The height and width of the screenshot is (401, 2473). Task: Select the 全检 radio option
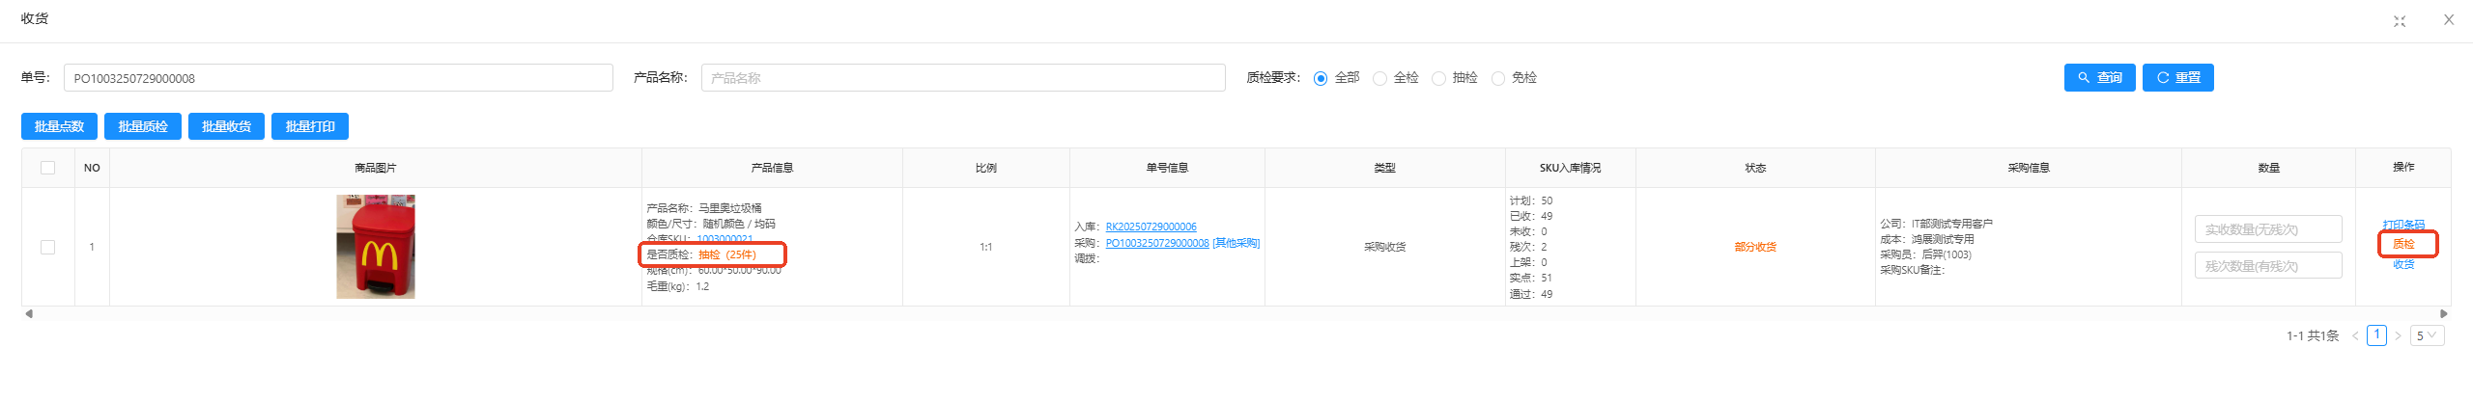pyautogui.click(x=1379, y=78)
